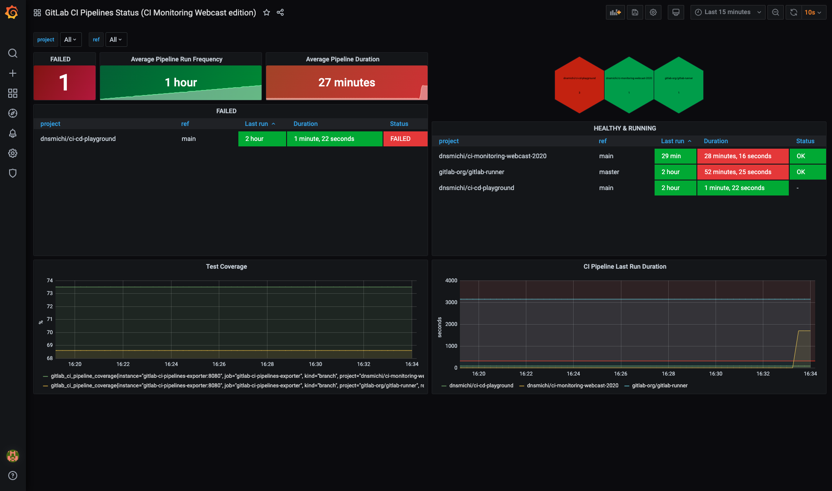The height and width of the screenshot is (491, 832).
Task: Open the Create plus menu icon
Action: (x=13, y=73)
